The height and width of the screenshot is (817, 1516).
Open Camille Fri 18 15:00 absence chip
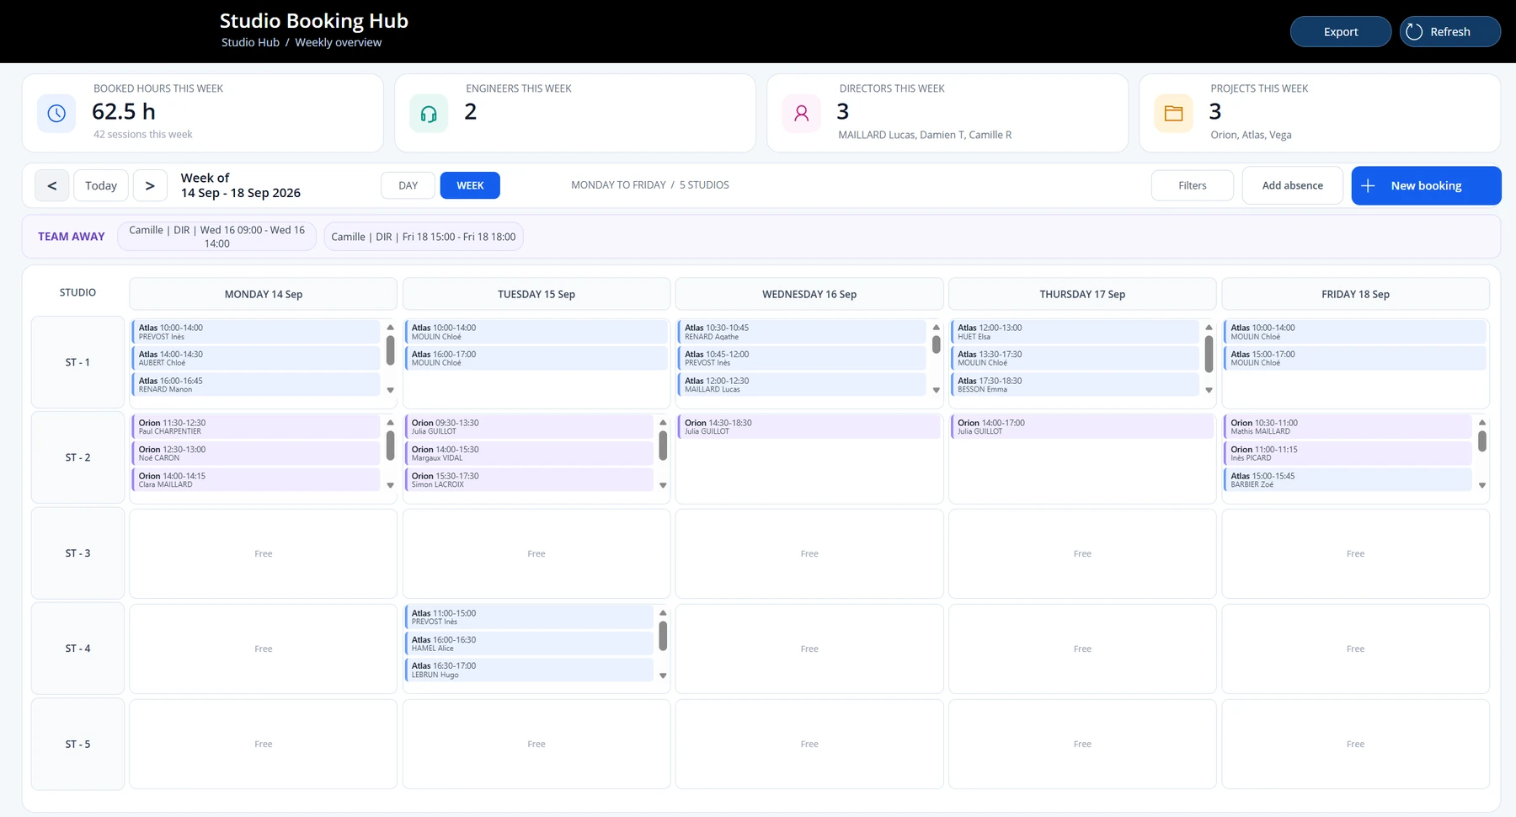pos(424,237)
